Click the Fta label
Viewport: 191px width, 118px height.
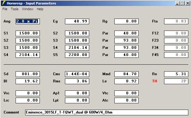coord(155,21)
